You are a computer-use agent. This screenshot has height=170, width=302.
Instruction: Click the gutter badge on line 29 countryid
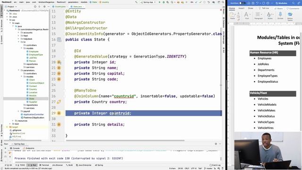coord(59,113)
